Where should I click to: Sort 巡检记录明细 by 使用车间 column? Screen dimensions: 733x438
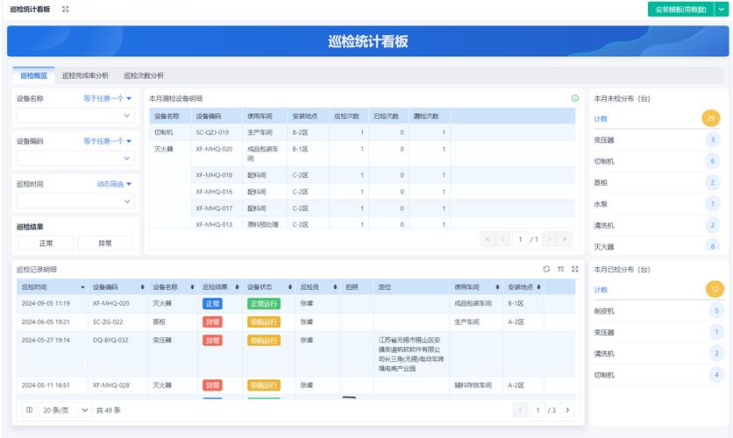pos(497,287)
